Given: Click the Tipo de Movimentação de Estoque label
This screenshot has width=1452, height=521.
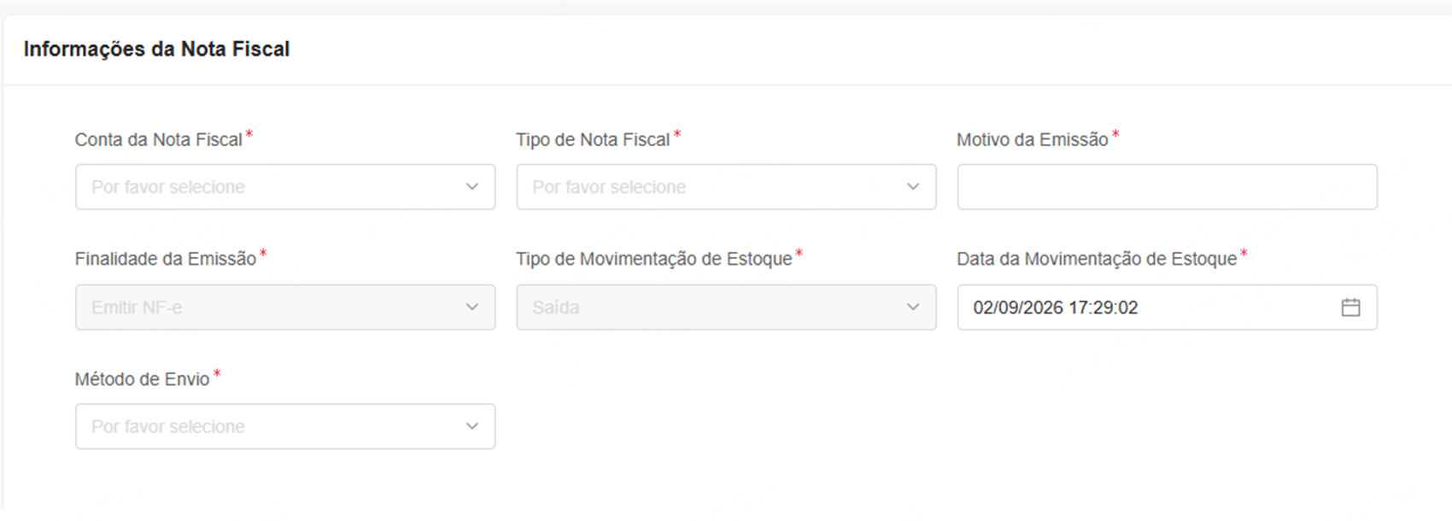Looking at the screenshot, I should click(654, 259).
